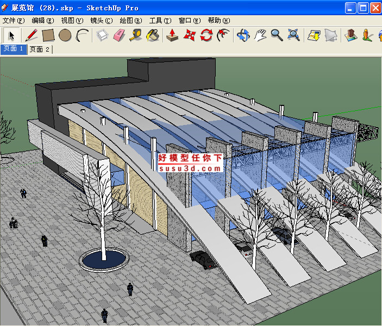Click the Place Model icon
Viewport: 382px width, 326px height.
tap(351, 35)
